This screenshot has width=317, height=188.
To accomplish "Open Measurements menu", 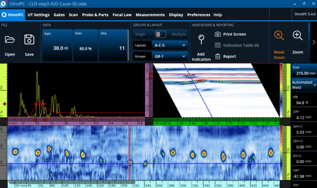I will click(150, 15).
